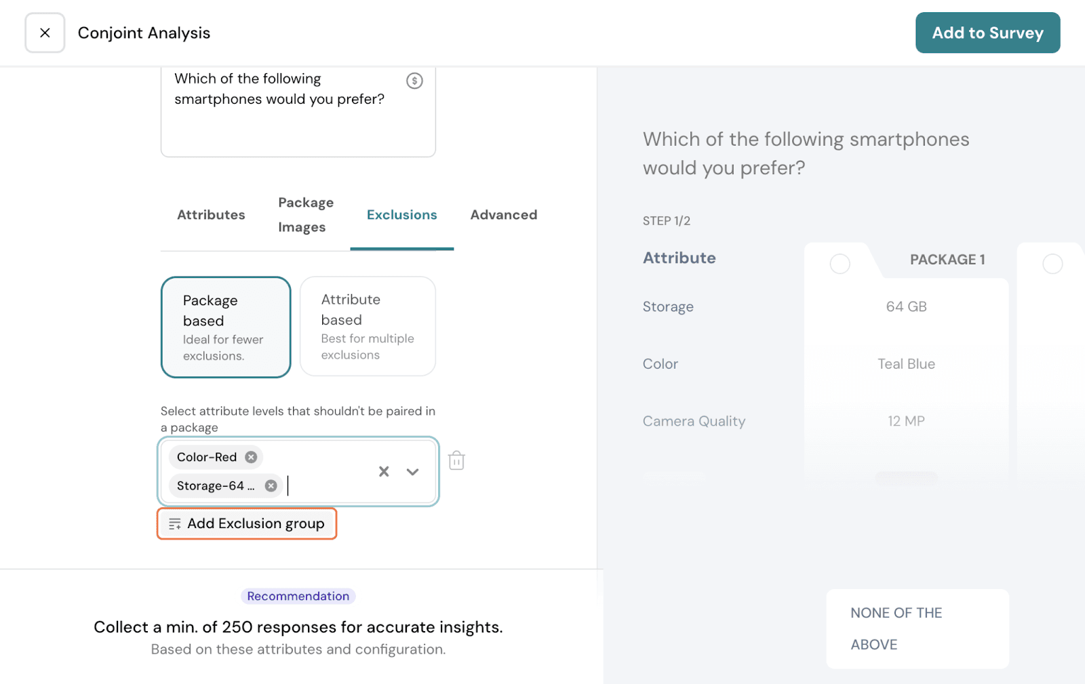Choose Attribute based exclusion type
This screenshot has height=684, width=1085.
click(x=368, y=326)
